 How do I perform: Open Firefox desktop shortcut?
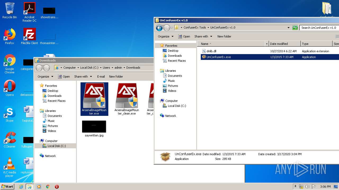point(10,36)
